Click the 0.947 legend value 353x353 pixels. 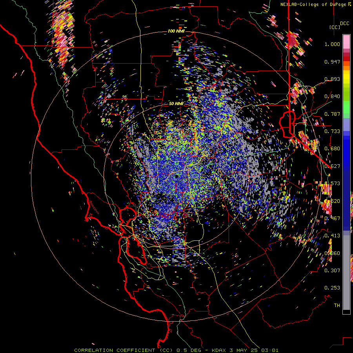pyautogui.click(x=332, y=62)
